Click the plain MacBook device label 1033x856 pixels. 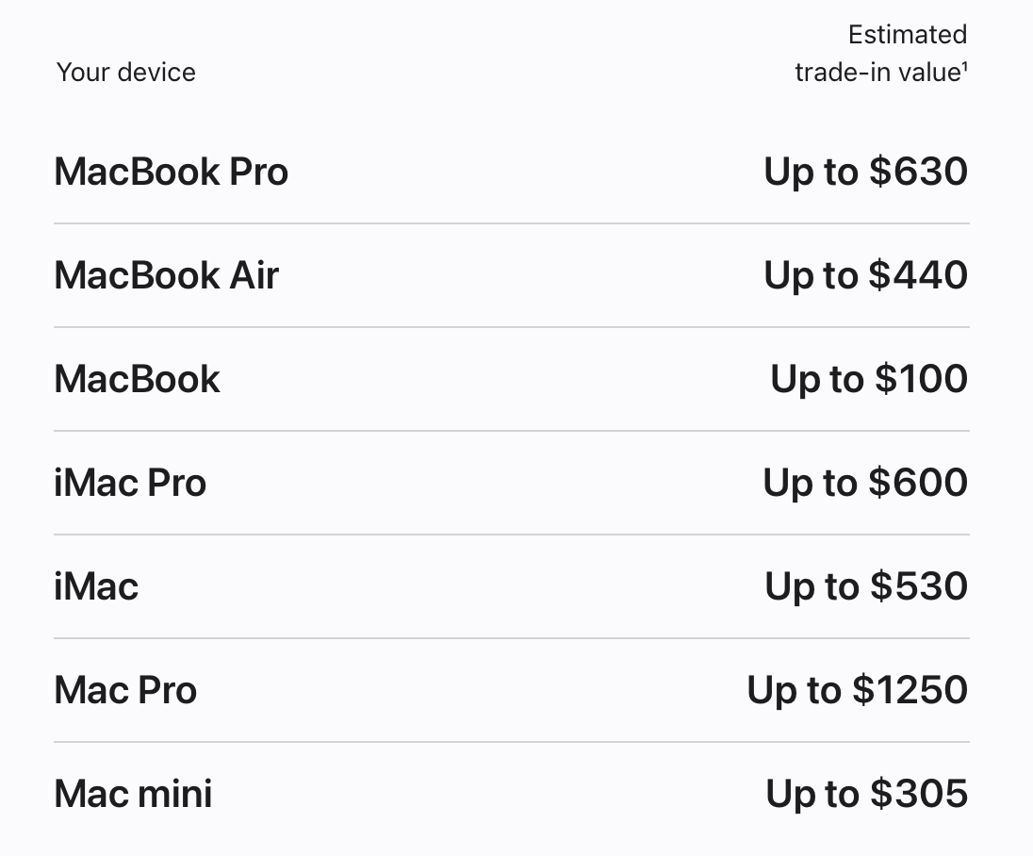(137, 379)
